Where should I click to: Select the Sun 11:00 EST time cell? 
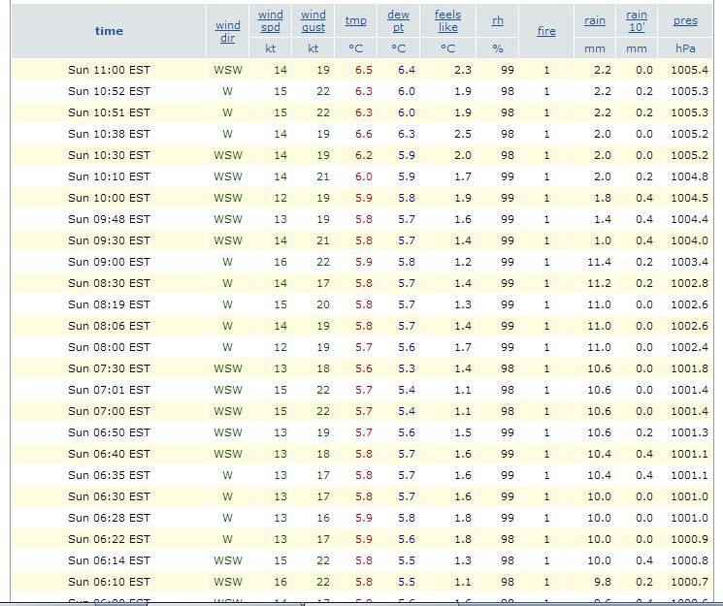[x=109, y=70]
